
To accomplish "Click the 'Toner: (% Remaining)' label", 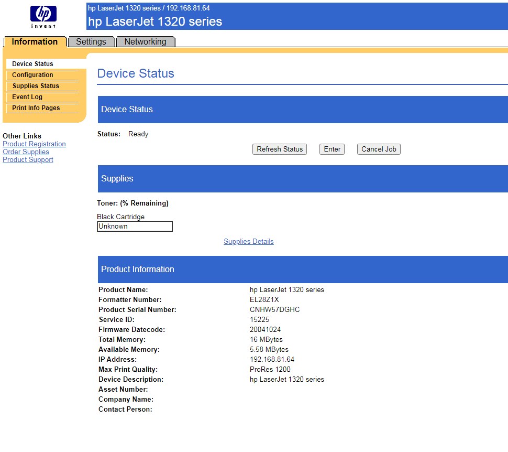I will (x=133, y=203).
